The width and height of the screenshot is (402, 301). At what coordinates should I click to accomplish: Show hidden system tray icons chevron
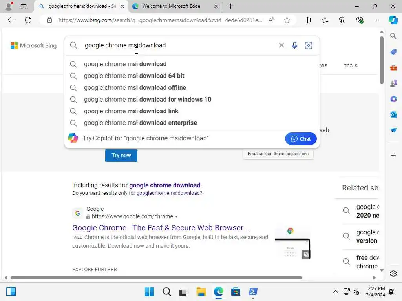tap(335, 292)
